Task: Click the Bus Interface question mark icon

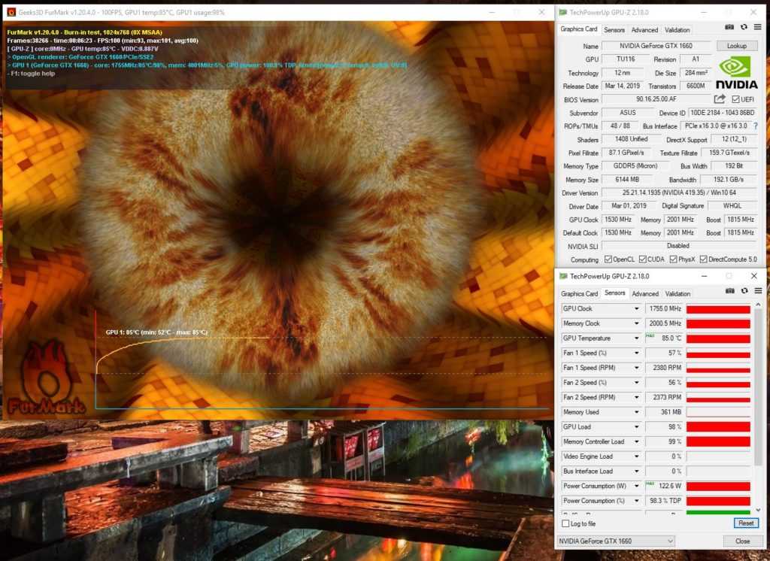Action: [755, 126]
